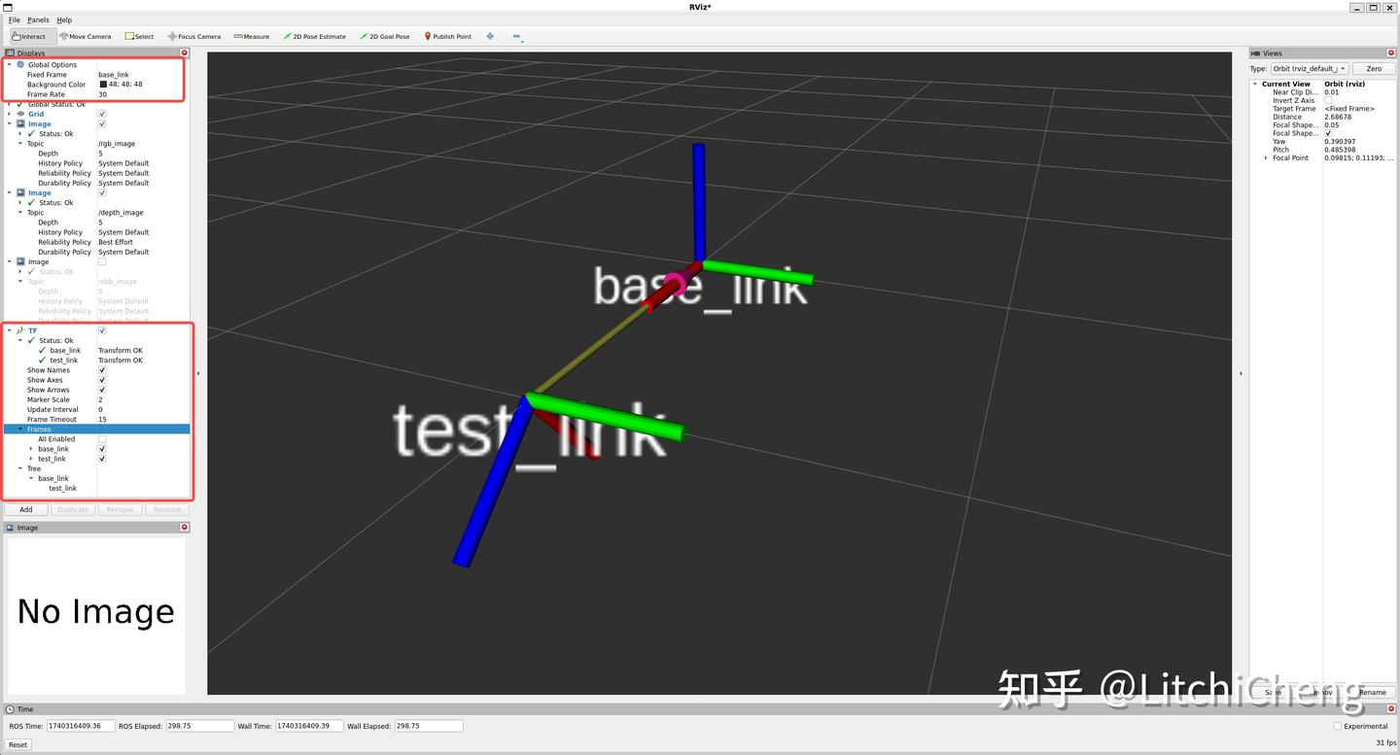
Task: Click the Background Color swatch
Action: tap(103, 84)
